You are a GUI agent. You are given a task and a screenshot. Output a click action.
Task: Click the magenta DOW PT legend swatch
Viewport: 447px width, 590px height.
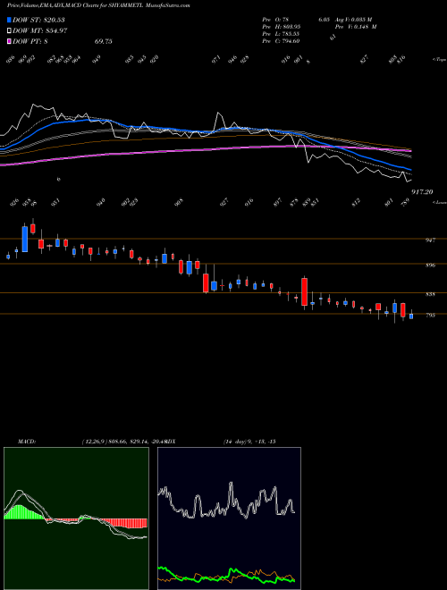click(10, 42)
